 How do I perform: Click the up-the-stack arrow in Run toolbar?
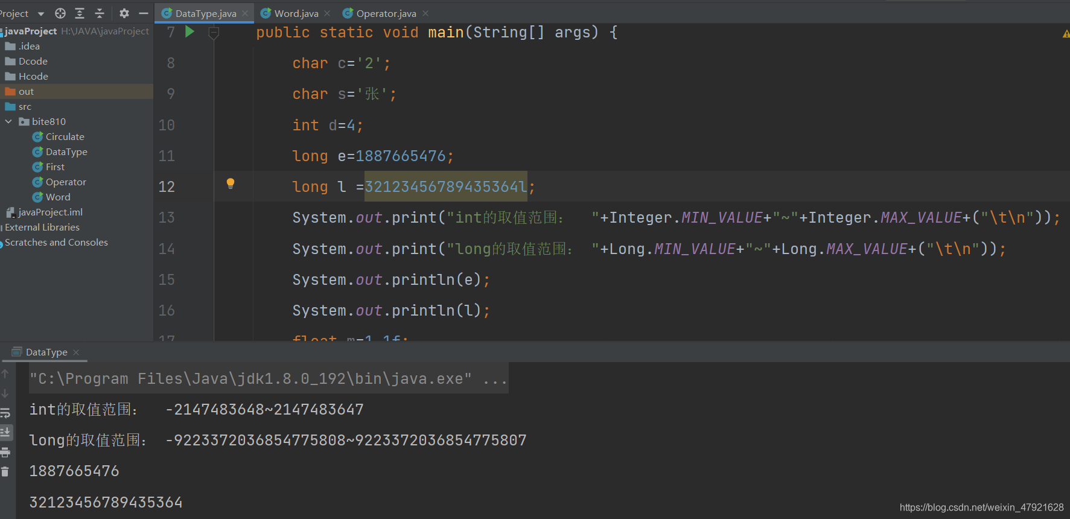pos(5,374)
